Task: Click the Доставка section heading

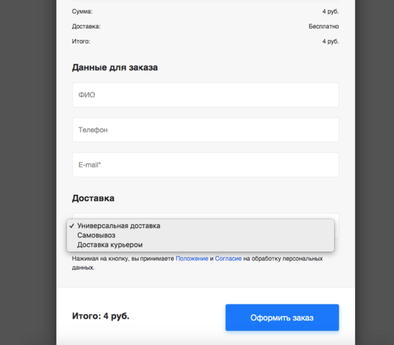Action: pos(93,198)
